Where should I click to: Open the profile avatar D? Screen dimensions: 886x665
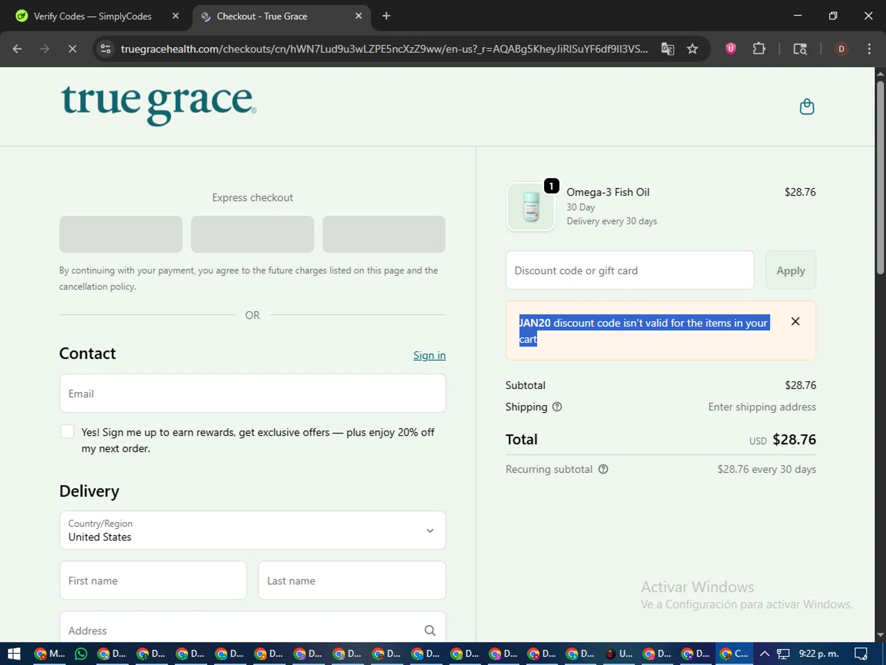[841, 49]
